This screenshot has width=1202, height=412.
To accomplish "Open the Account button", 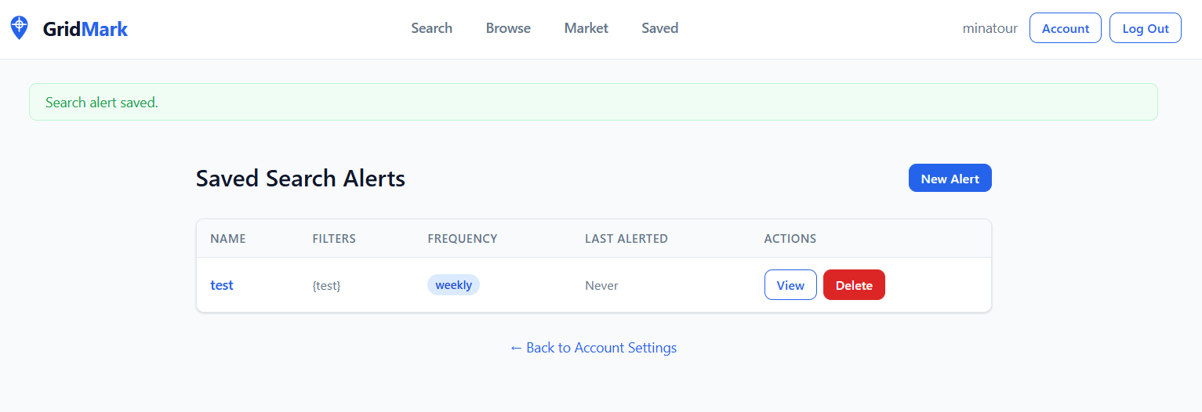I will point(1065,28).
